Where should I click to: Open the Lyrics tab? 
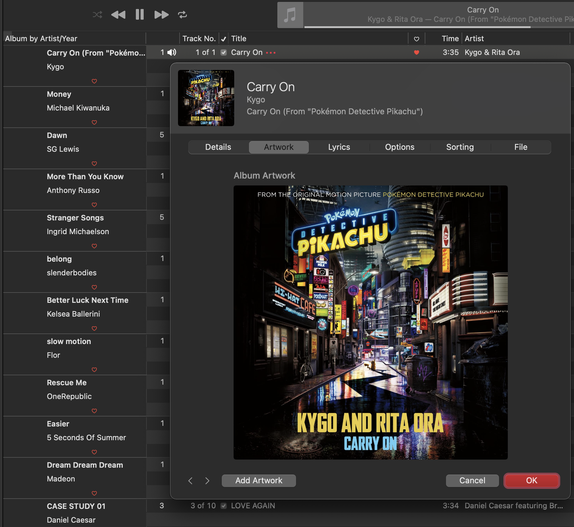pyautogui.click(x=339, y=147)
